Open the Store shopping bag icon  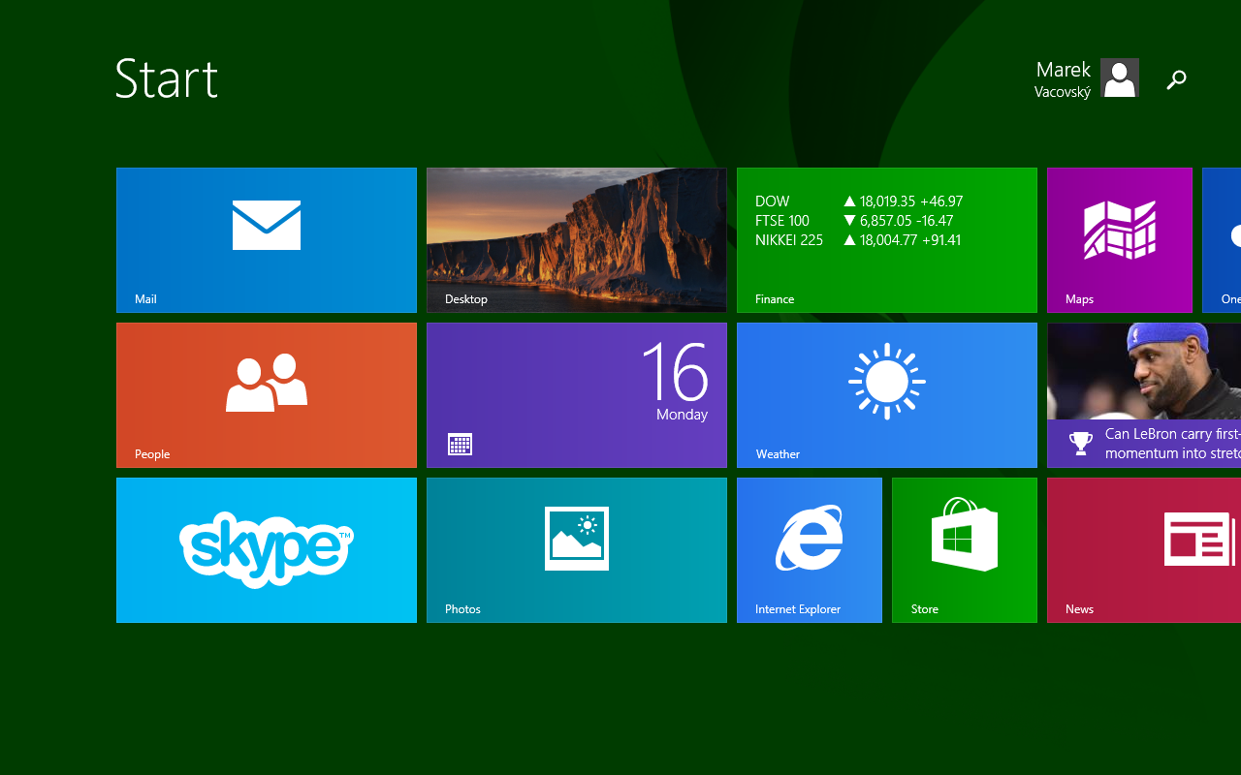coord(965,534)
